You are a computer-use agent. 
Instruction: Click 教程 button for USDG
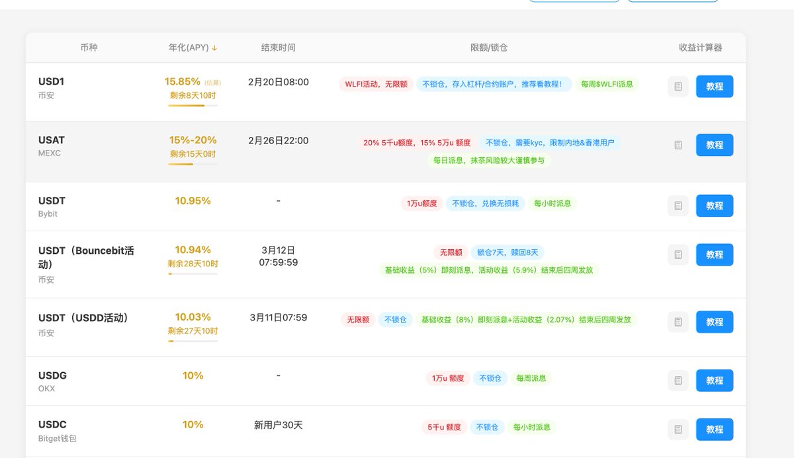point(715,381)
